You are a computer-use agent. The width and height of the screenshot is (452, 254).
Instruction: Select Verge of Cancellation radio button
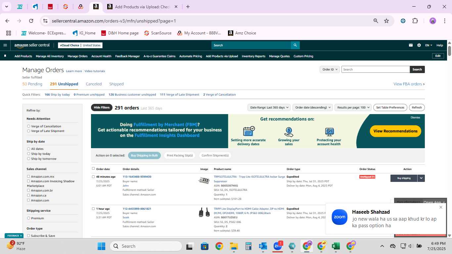click(x=28, y=126)
